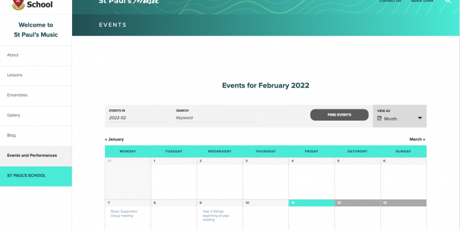Click the day 8 date number

pyautogui.click(x=155, y=203)
